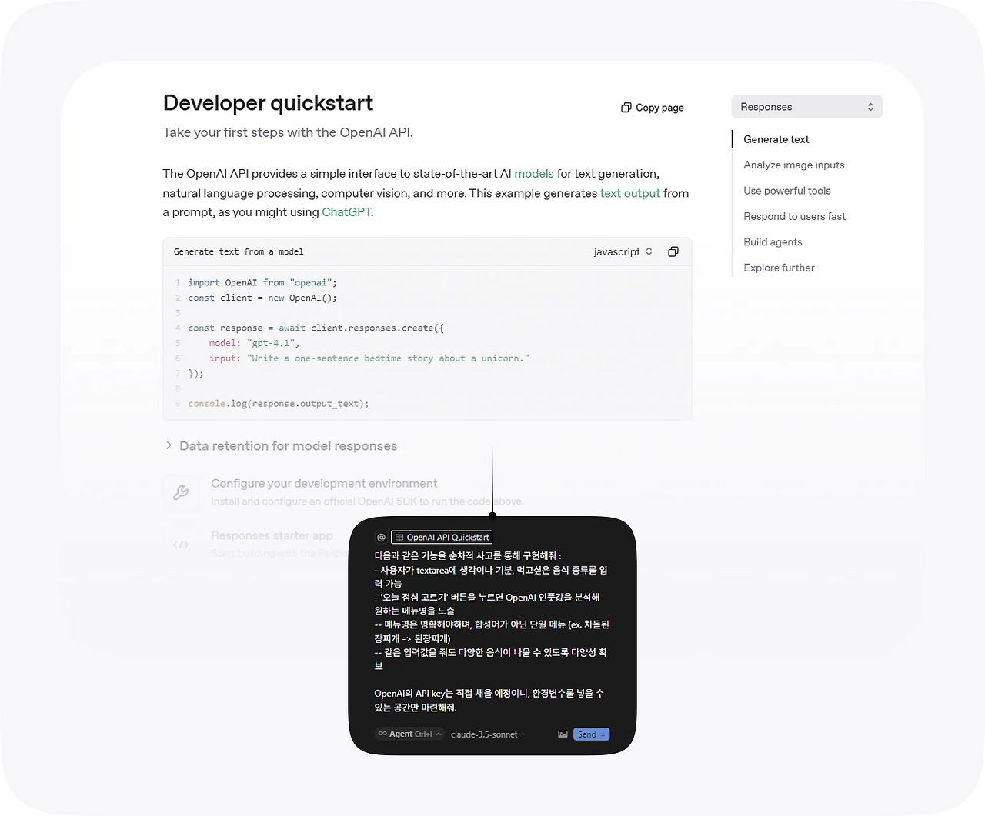Image resolution: width=985 pixels, height=816 pixels.
Task: Click the code line "console.log(response.output_text);"
Action: point(279,404)
